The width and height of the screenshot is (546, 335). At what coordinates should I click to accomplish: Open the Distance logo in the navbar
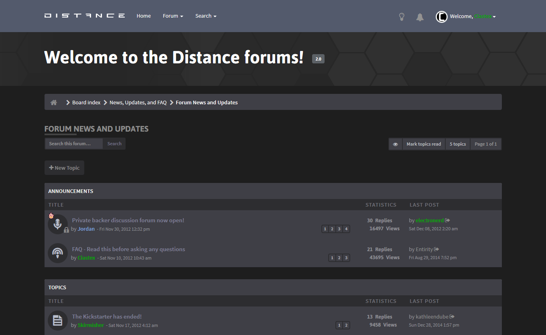click(84, 16)
